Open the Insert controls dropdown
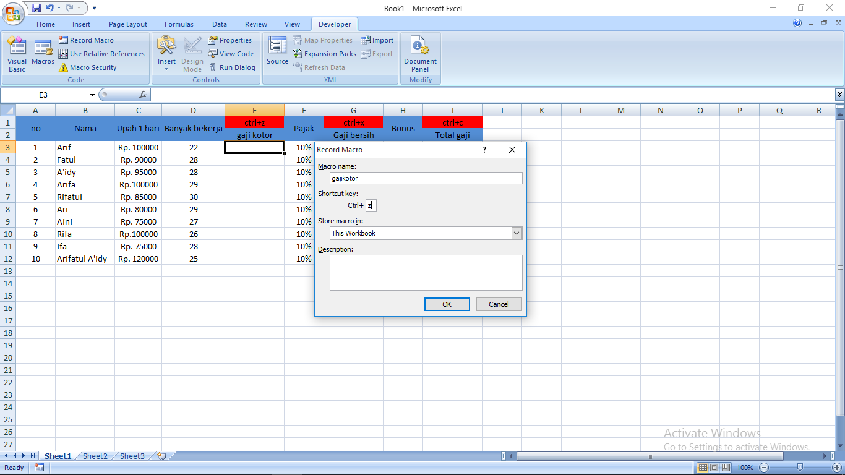 (x=166, y=54)
